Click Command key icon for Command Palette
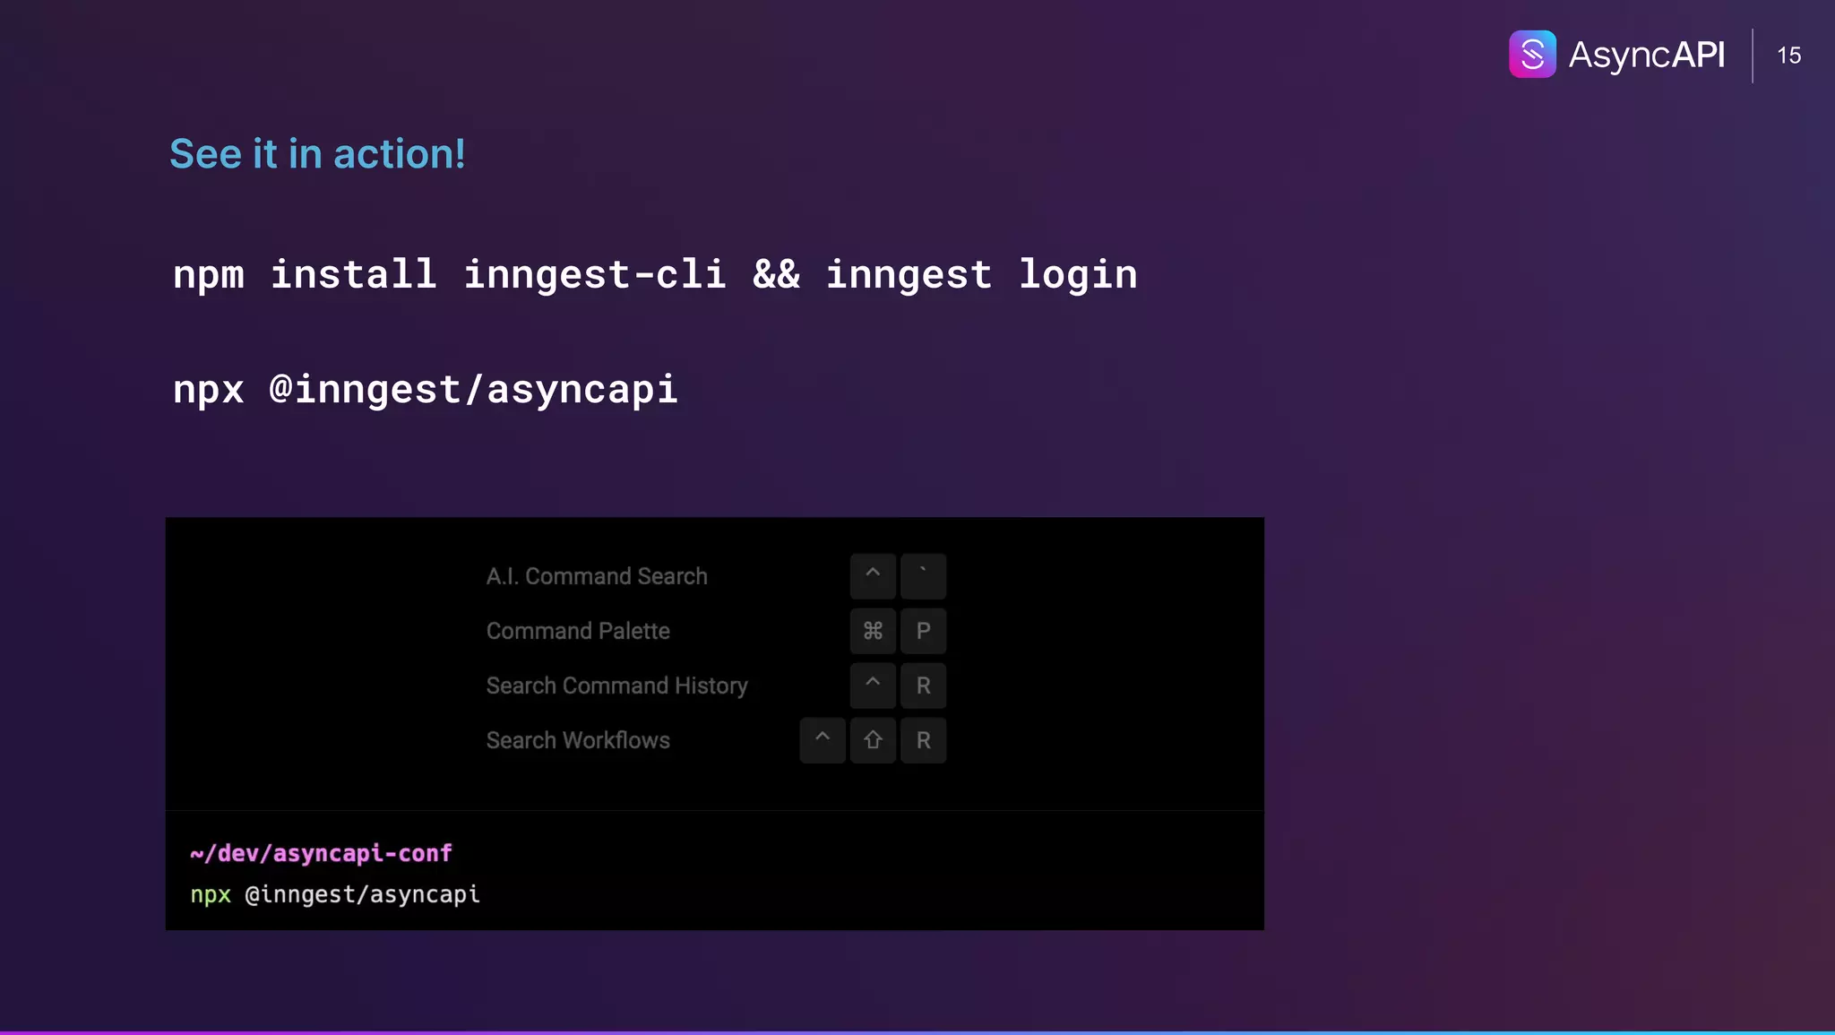The image size is (1835, 1035). click(873, 631)
